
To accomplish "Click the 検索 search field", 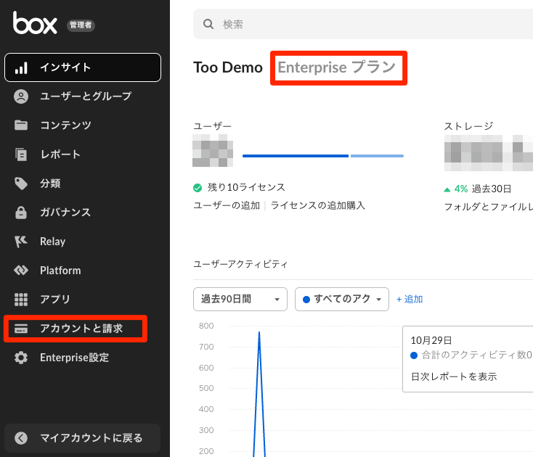I will point(363,24).
